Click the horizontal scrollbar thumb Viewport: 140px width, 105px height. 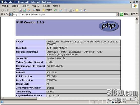point(20,98)
